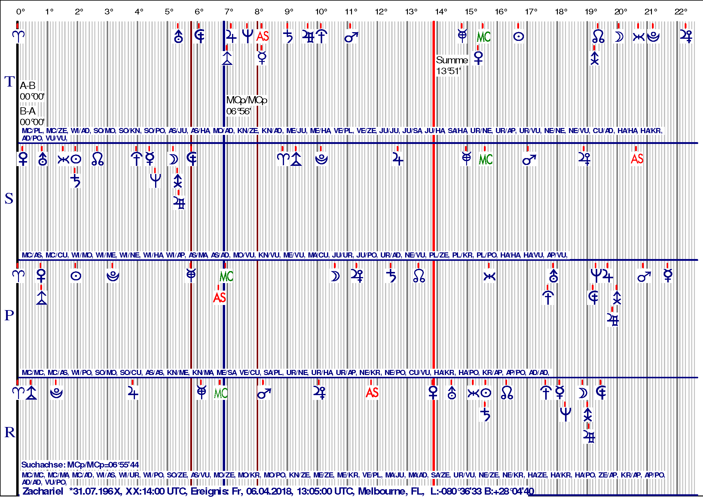The image size is (703, 497).
Task: Select the Moon glyph near 10° in the P row
Action: pos(335,276)
